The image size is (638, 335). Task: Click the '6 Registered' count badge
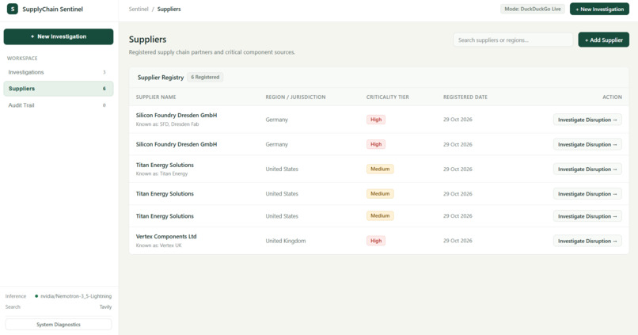click(x=205, y=78)
